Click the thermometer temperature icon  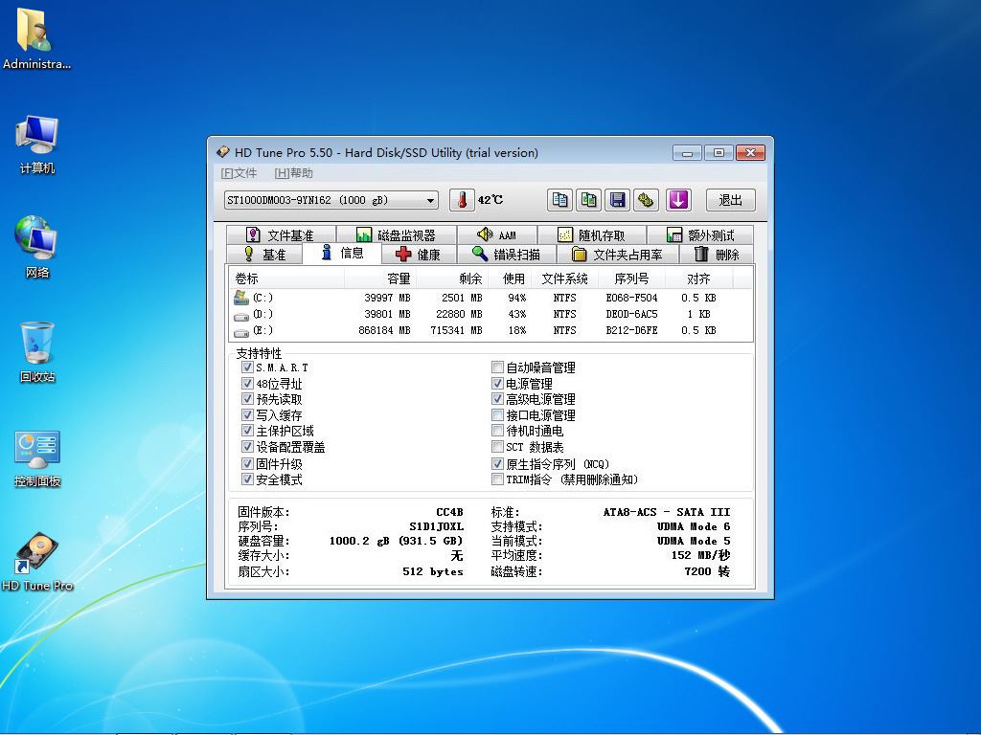[x=462, y=200]
